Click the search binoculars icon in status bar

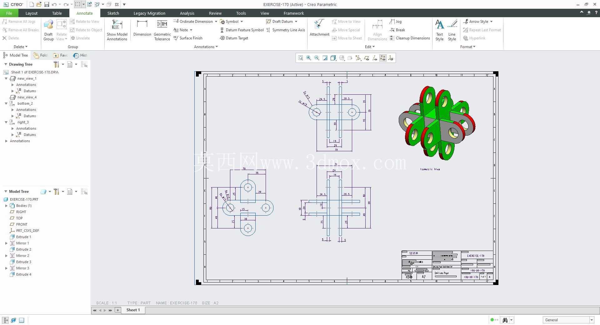pos(505,320)
